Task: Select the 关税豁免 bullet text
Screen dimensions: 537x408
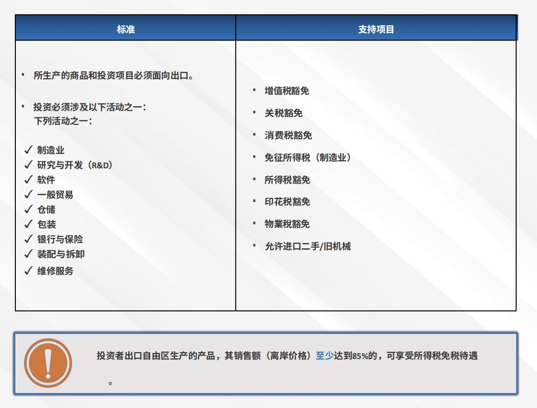Action: tap(283, 113)
